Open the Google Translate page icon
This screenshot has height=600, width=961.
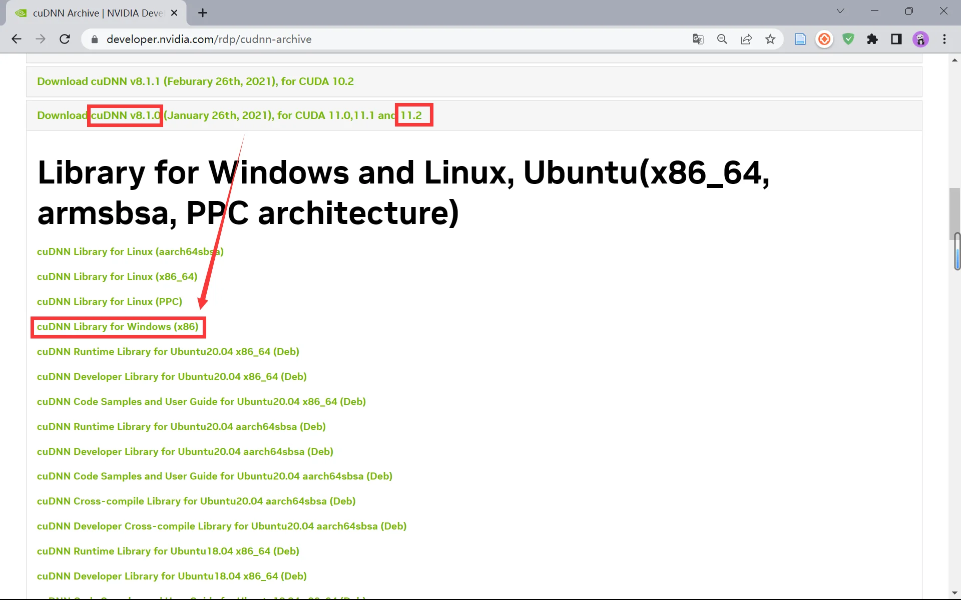pos(698,39)
